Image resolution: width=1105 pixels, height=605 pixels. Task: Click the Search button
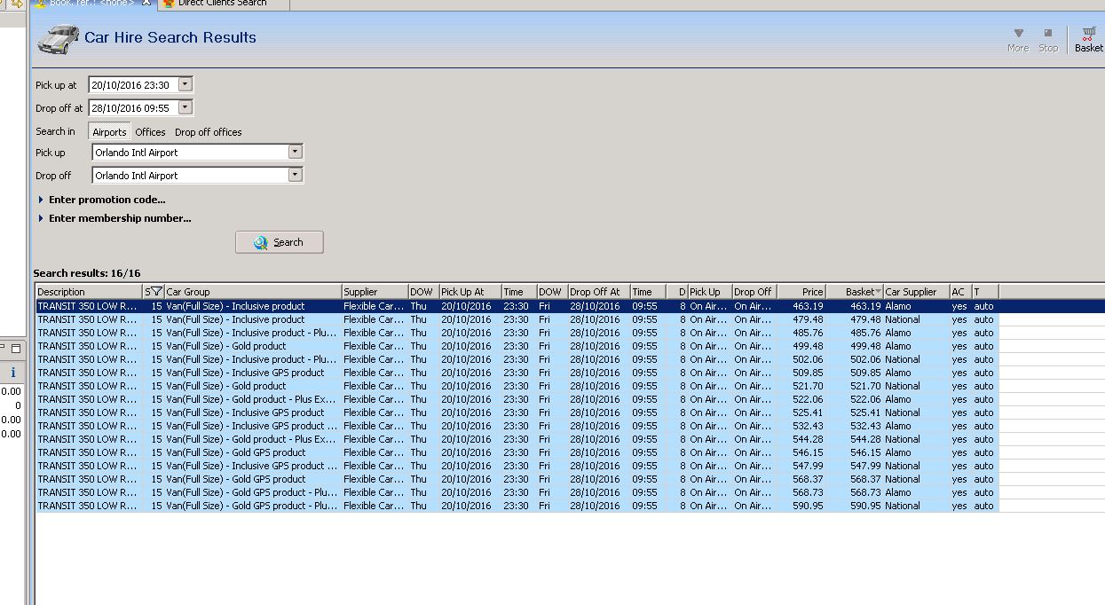click(280, 242)
